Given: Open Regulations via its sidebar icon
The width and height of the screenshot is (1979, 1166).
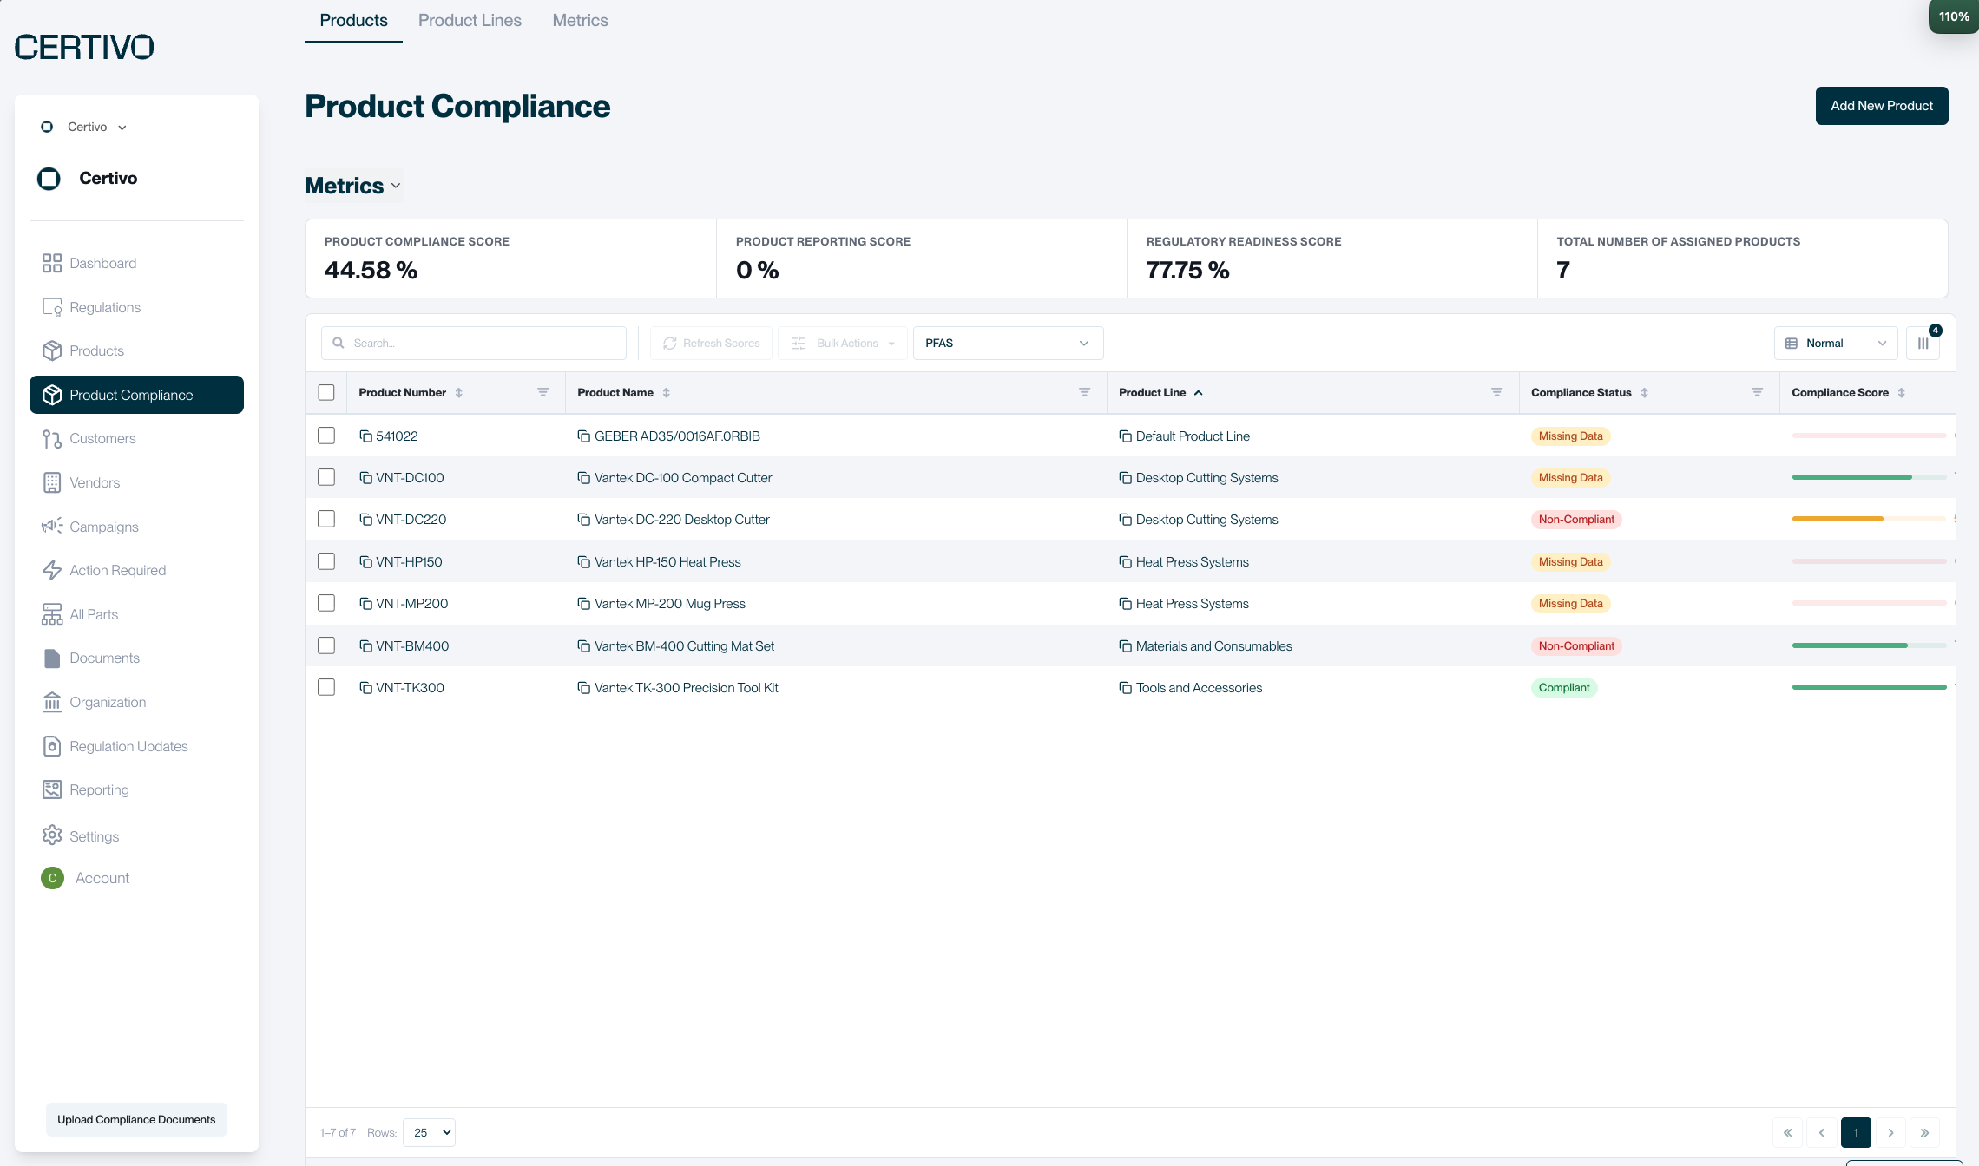Looking at the screenshot, I should [x=52, y=307].
